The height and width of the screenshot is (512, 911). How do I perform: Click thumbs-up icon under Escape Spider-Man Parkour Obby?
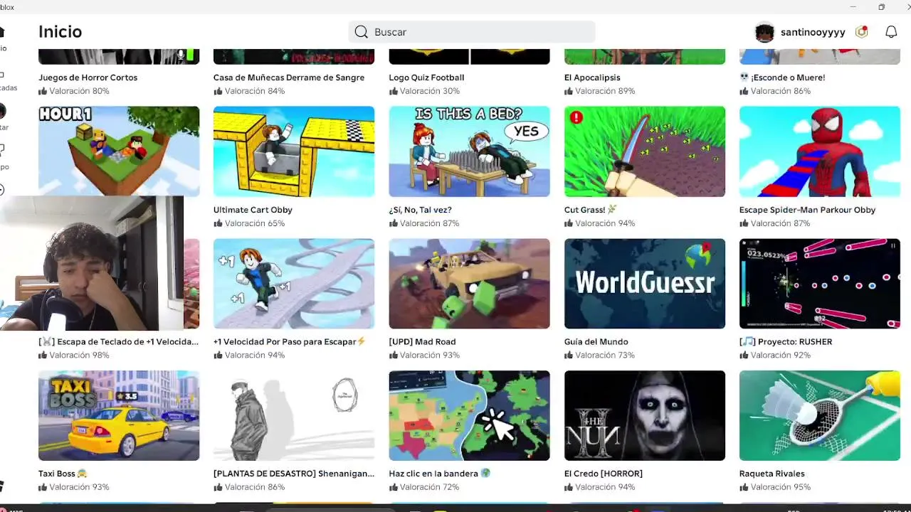tap(744, 223)
